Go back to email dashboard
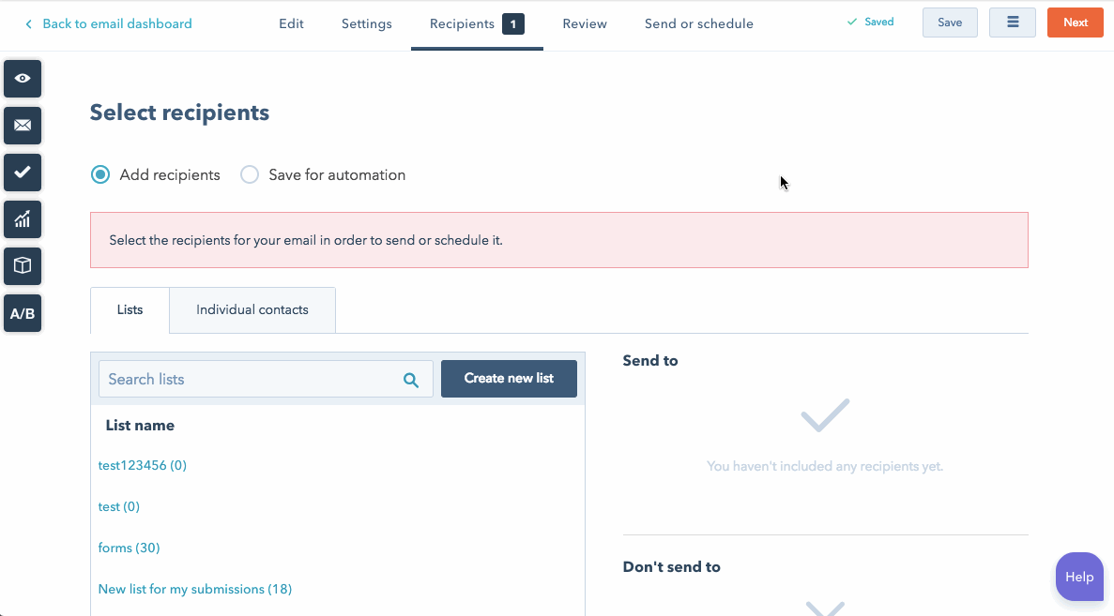This screenshot has width=1114, height=616. pyautogui.click(x=109, y=23)
